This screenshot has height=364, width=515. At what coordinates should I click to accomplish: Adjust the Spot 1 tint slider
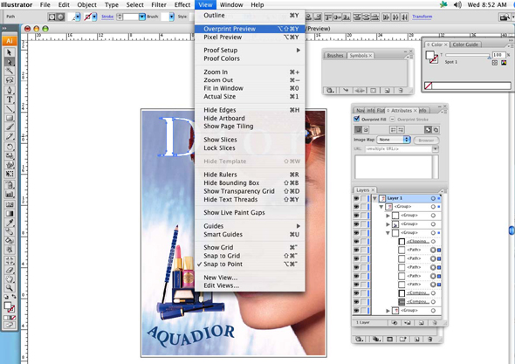(467, 55)
